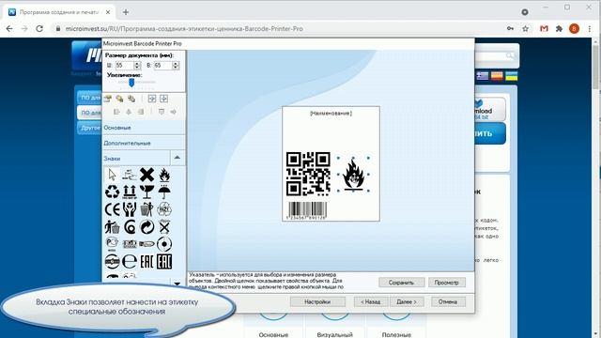Click the height spinner arrows
Viewport: 601px width, 338px height.
[x=176, y=66]
